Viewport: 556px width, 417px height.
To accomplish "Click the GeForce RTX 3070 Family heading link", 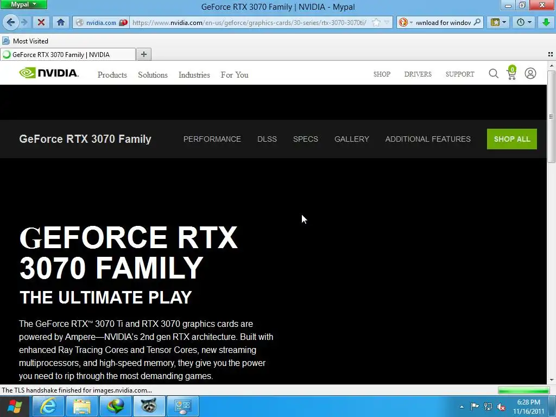I will 85,139.
